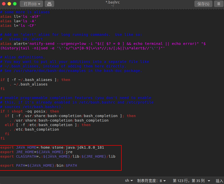The width and height of the screenshot is (224, 184).
Task: Click the 'if ! shopt -oq posix' line
Action: click(30, 111)
